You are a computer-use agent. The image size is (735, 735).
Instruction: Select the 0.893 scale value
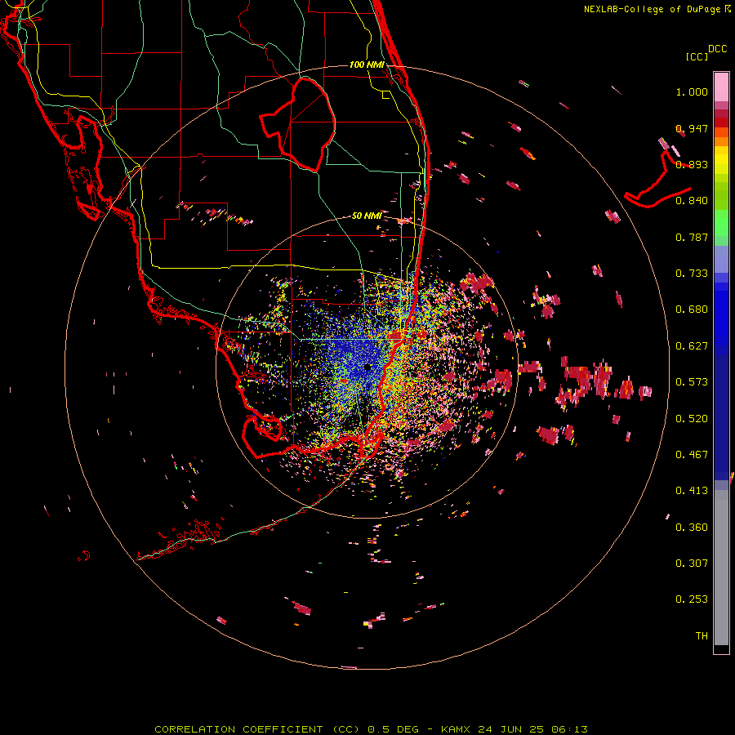click(x=692, y=164)
